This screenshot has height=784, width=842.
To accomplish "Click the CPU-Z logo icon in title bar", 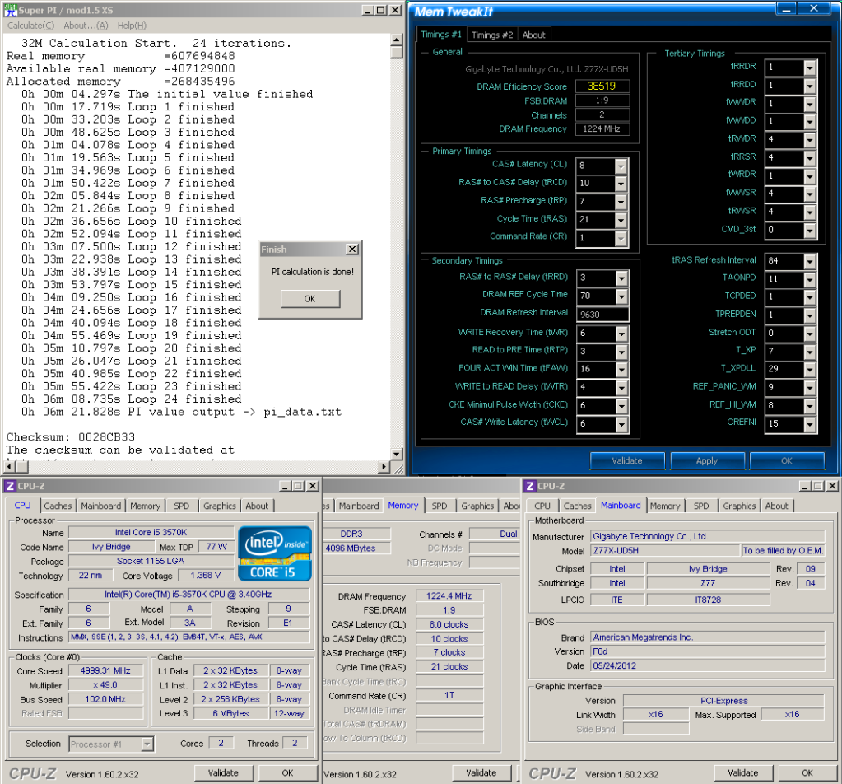I will tap(10, 487).
